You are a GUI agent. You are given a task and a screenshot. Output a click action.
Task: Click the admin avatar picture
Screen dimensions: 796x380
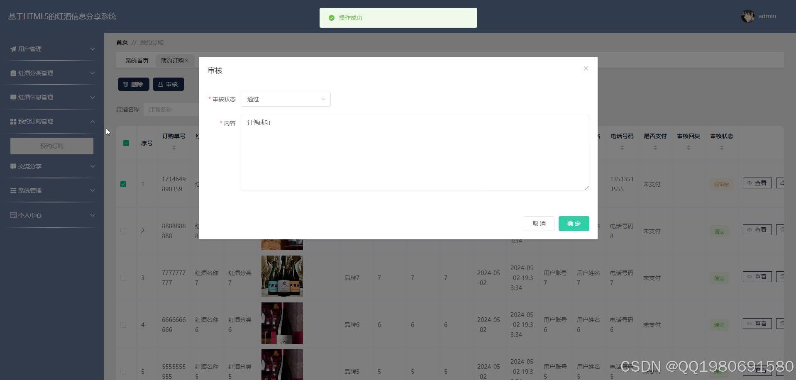coord(747,16)
